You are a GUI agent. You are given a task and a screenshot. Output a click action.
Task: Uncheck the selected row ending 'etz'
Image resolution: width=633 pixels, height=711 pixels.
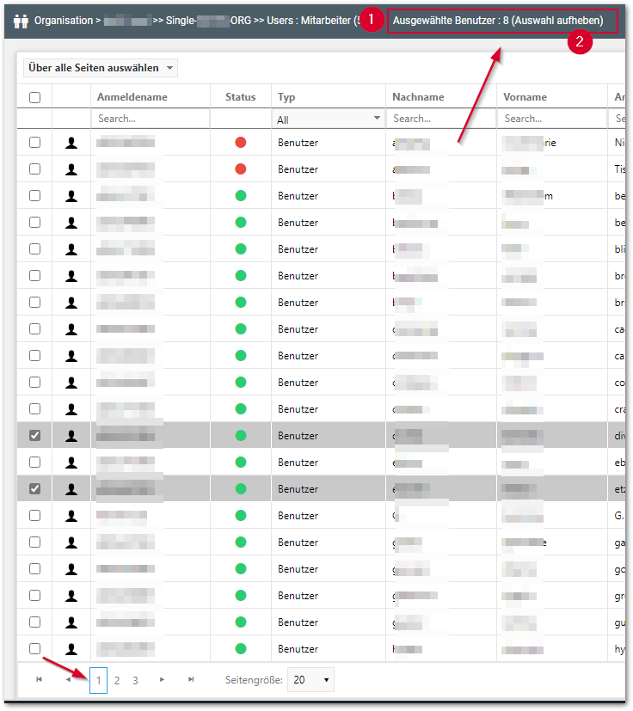point(34,489)
